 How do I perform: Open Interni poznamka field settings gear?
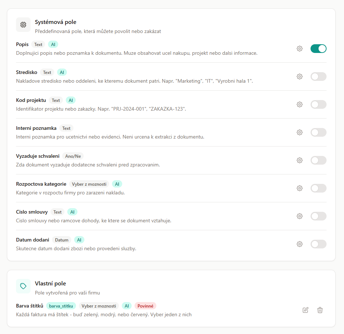coord(300,132)
